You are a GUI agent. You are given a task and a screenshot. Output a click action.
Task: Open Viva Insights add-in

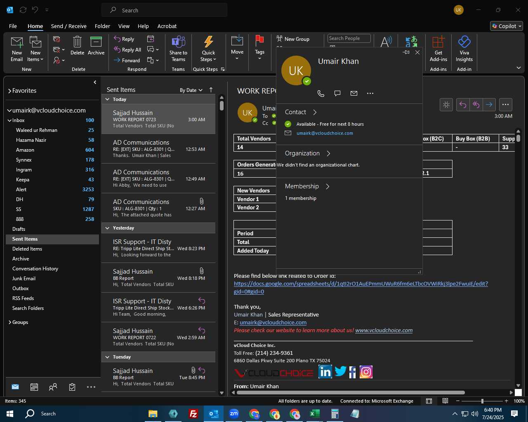464,49
